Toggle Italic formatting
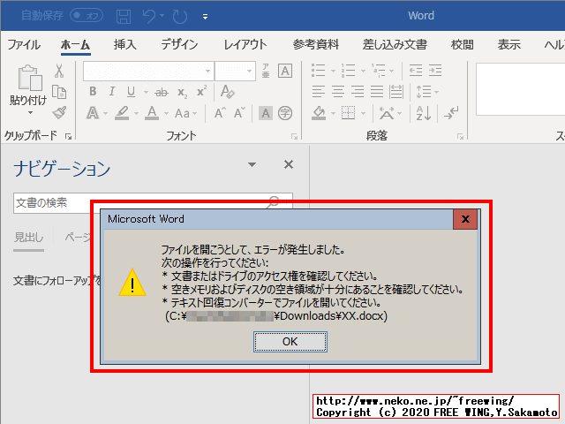565x424 pixels. [112, 92]
